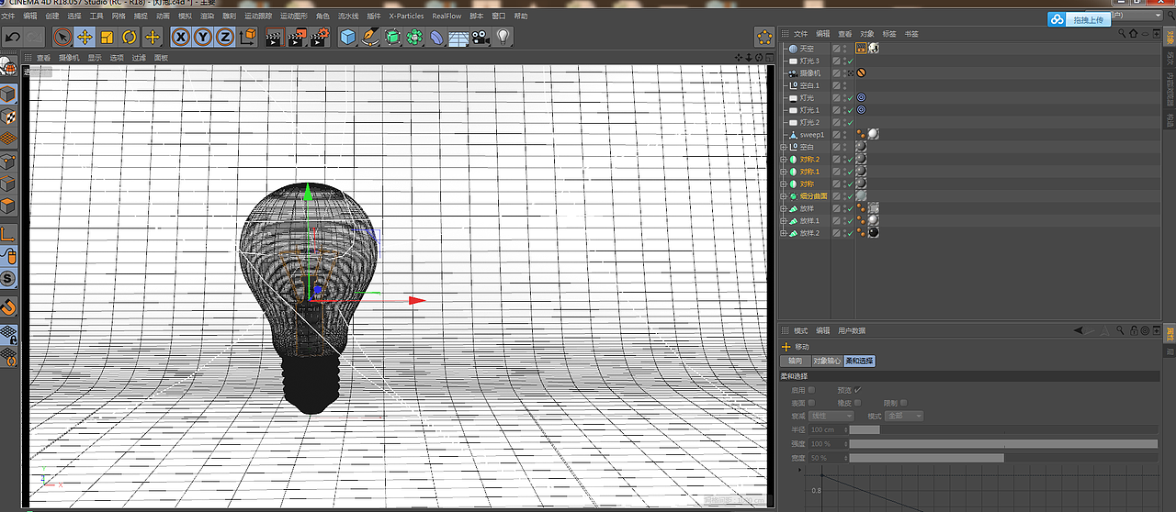Click the spline Pen tool icon

point(370,37)
